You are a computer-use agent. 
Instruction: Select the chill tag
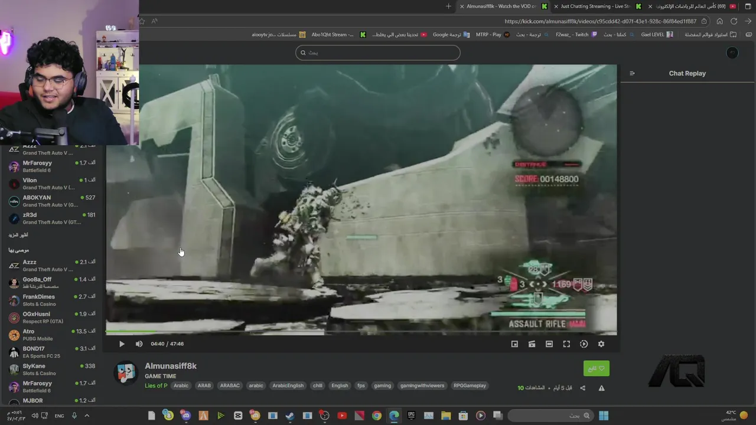318,386
